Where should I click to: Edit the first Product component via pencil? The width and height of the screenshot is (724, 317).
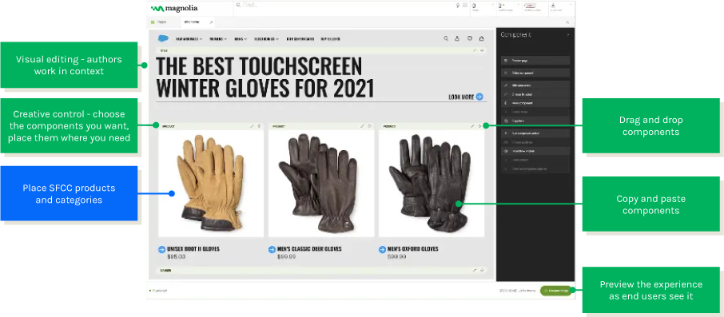click(x=252, y=125)
